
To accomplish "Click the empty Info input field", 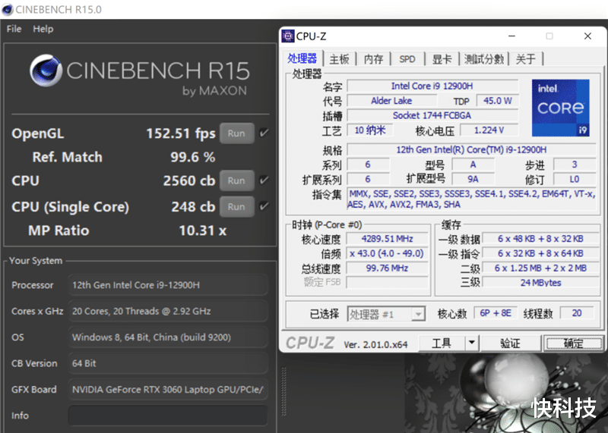I will pos(168,416).
